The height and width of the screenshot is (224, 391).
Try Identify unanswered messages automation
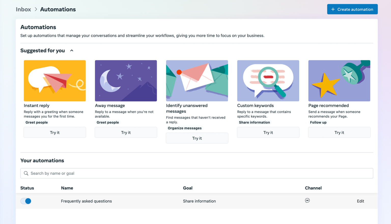coord(197,138)
